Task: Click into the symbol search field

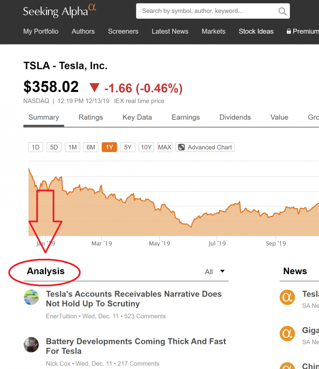Action: coord(207,11)
